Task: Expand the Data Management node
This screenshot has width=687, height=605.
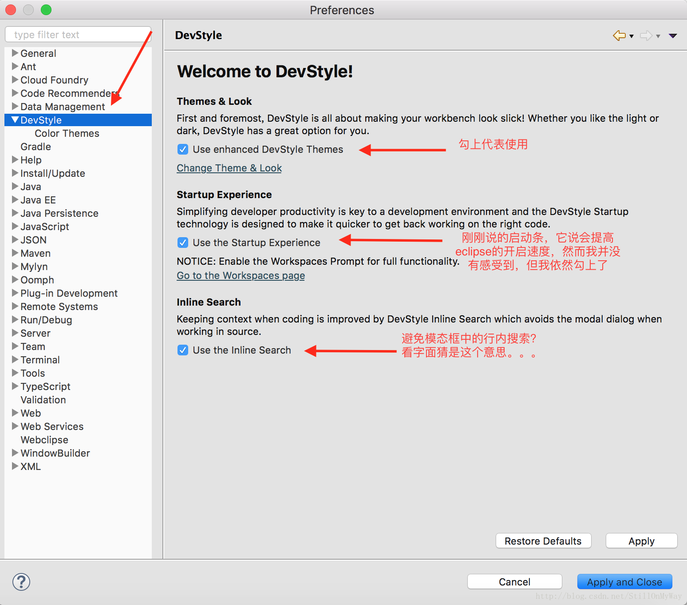Action: (15, 106)
